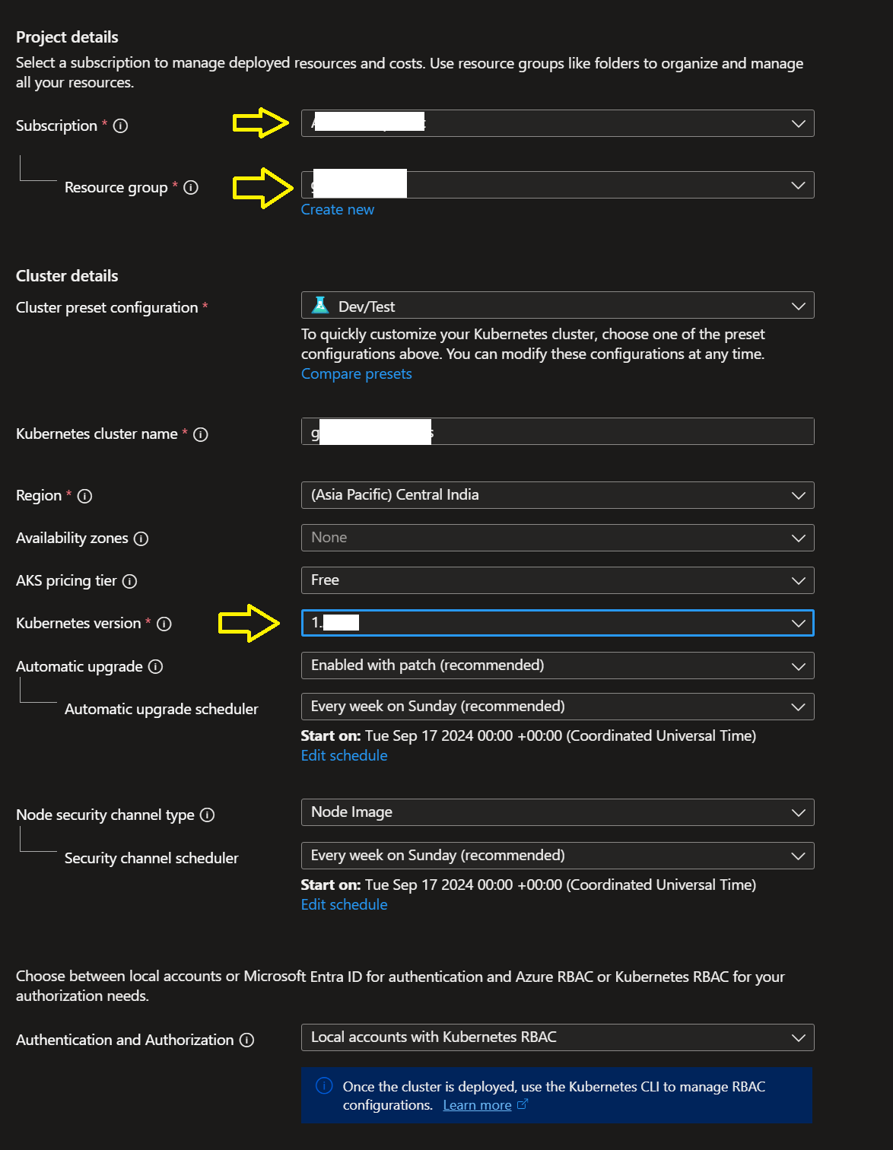Image resolution: width=893 pixels, height=1150 pixels.
Task: Click Node security channel type info icon
Action: [x=207, y=815]
